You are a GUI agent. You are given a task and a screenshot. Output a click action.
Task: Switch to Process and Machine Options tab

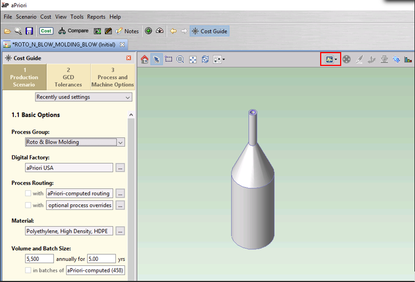113,77
